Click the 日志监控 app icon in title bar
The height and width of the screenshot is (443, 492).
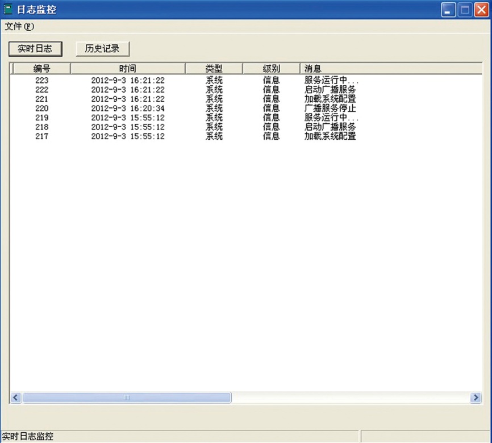point(7,9)
